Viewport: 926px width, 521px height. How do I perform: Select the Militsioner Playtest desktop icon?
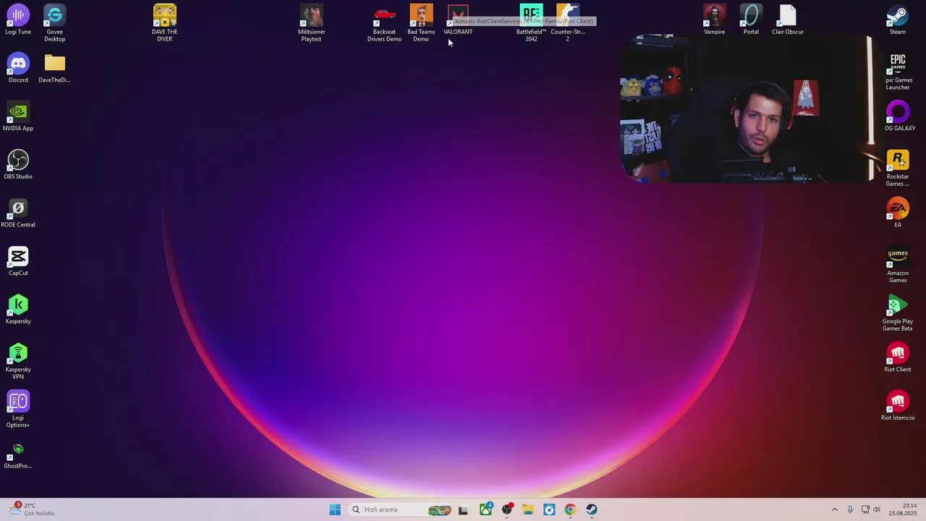pyautogui.click(x=311, y=23)
